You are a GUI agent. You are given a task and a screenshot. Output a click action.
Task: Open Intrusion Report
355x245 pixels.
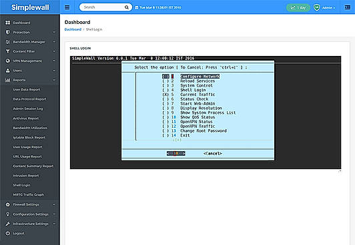26,176
